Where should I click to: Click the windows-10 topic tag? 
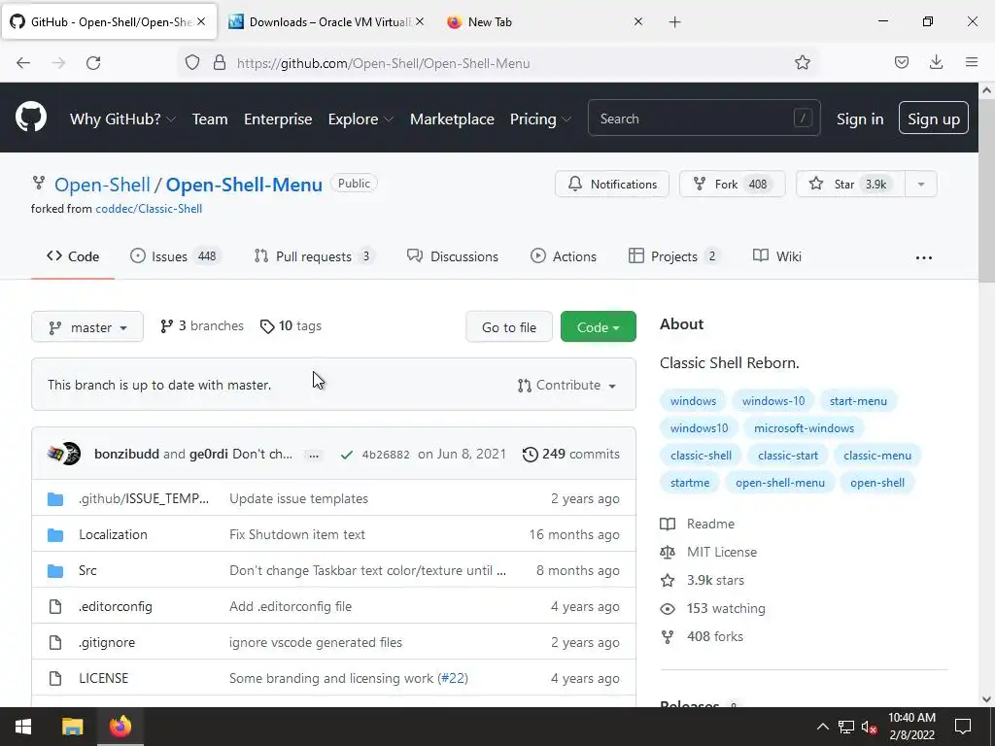point(772,401)
